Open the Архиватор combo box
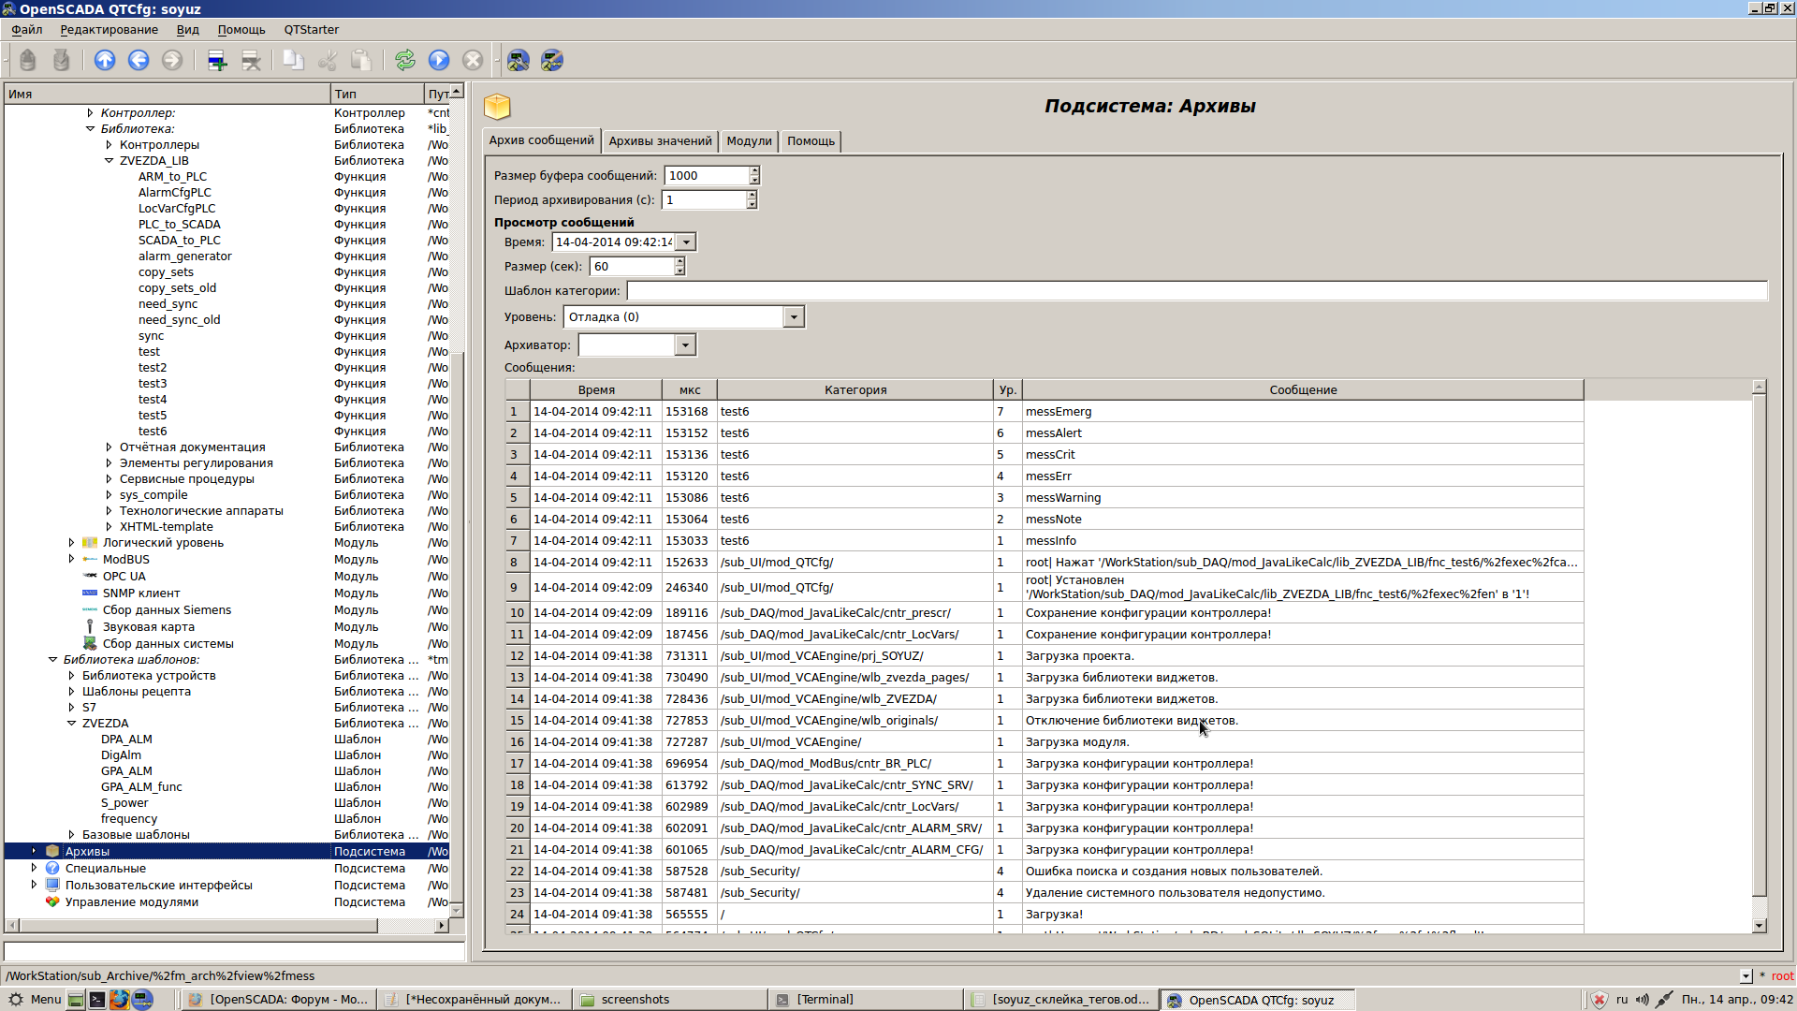This screenshot has width=1797, height=1011. [x=685, y=345]
